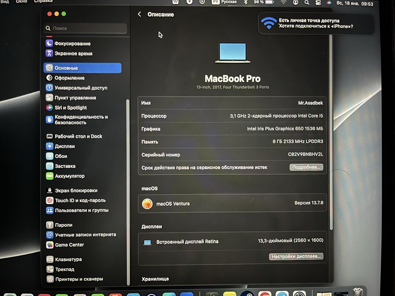Open Пункт управления settings
395x296 pixels.
pyautogui.click(x=71, y=98)
